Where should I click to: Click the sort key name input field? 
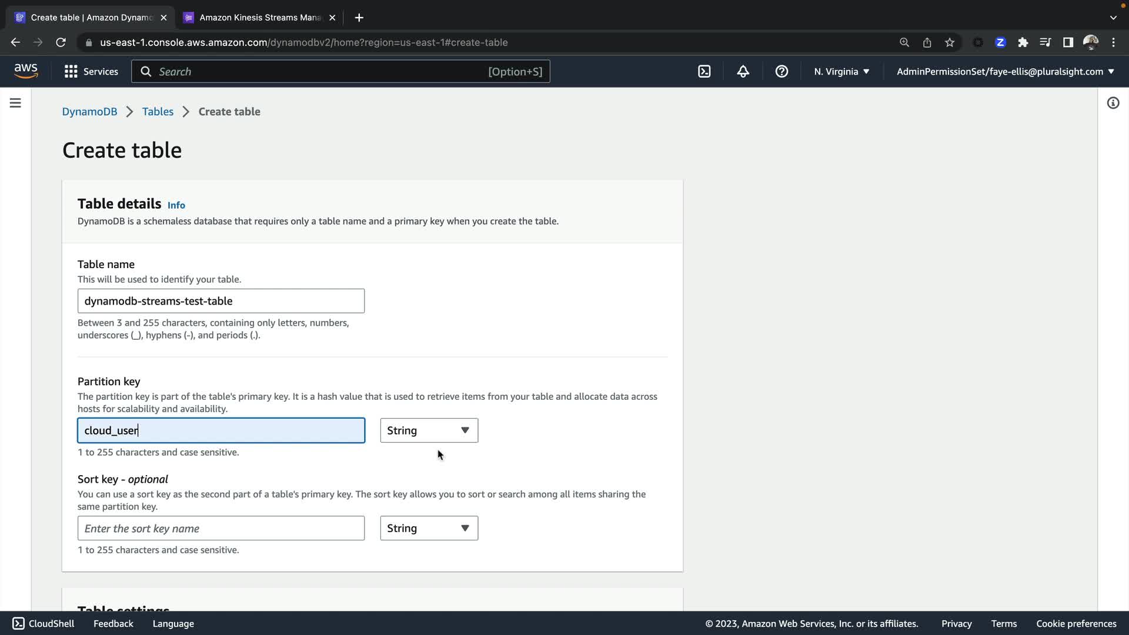[221, 528]
